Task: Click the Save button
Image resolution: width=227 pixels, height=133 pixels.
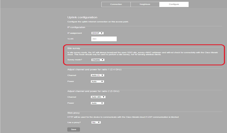Action: 74,129
